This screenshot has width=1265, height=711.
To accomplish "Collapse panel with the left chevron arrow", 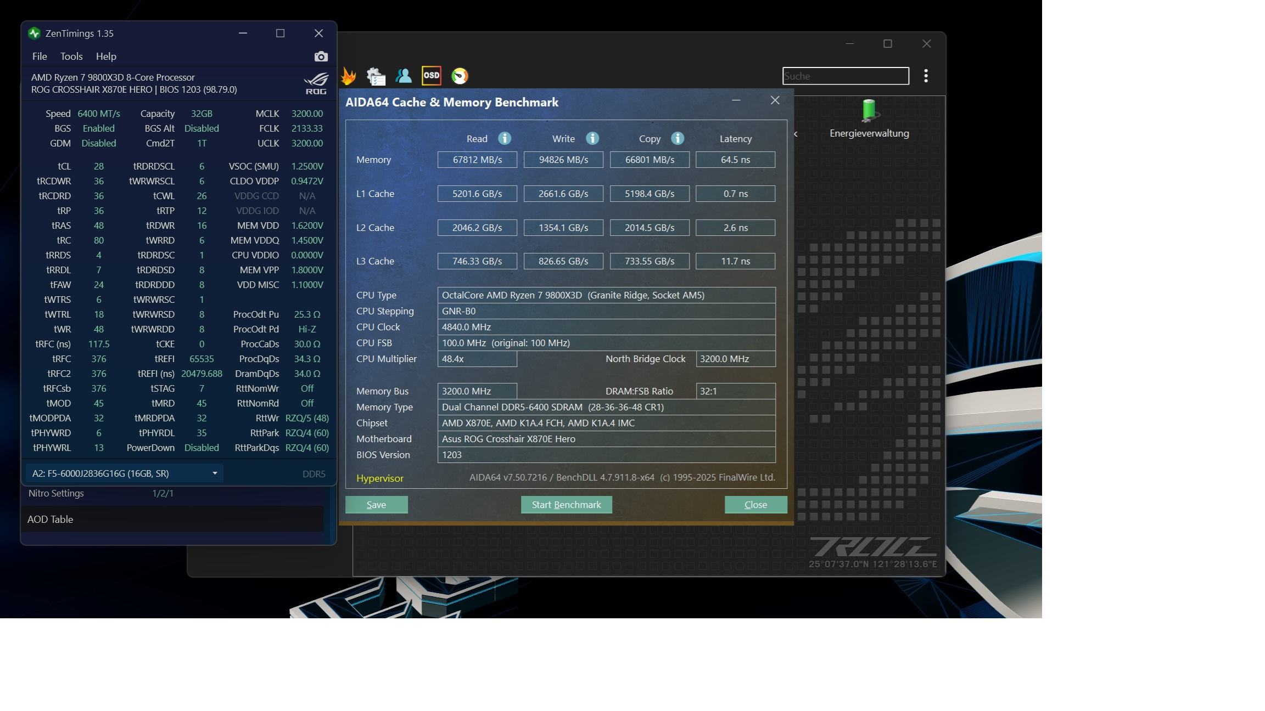I will coord(796,134).
